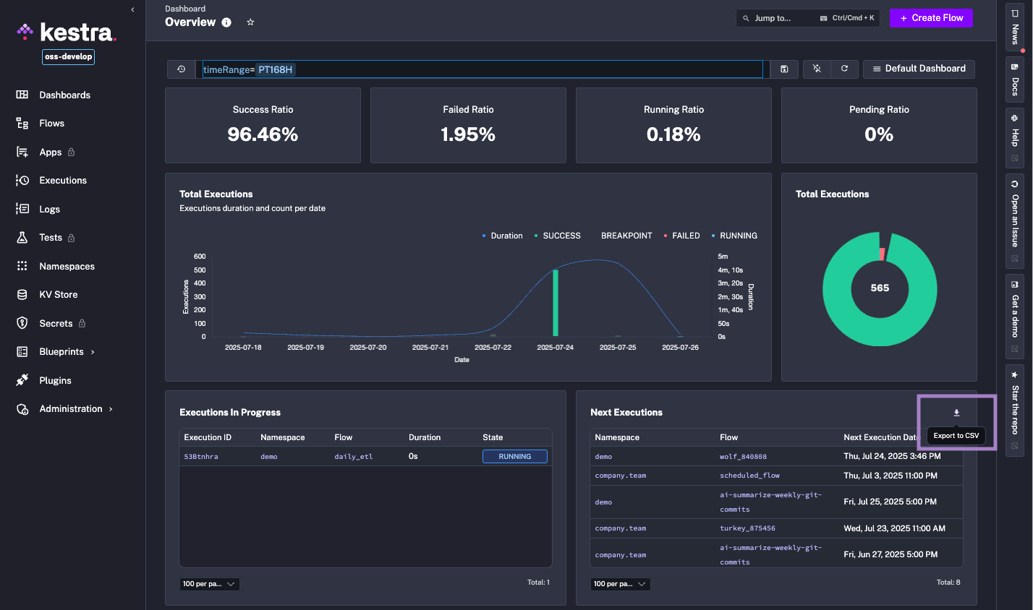The height and width of the screenshot is (610, 1033).
Task: Open the Plugins section
Action: [56, 380]
